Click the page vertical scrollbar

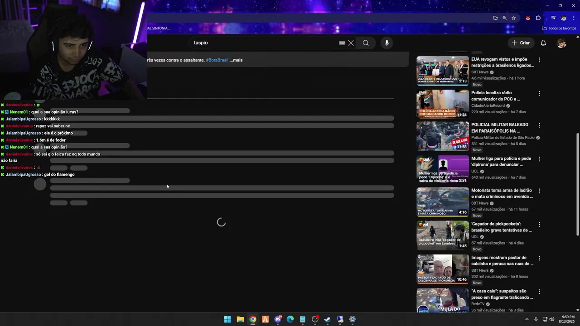coord(577,184)
